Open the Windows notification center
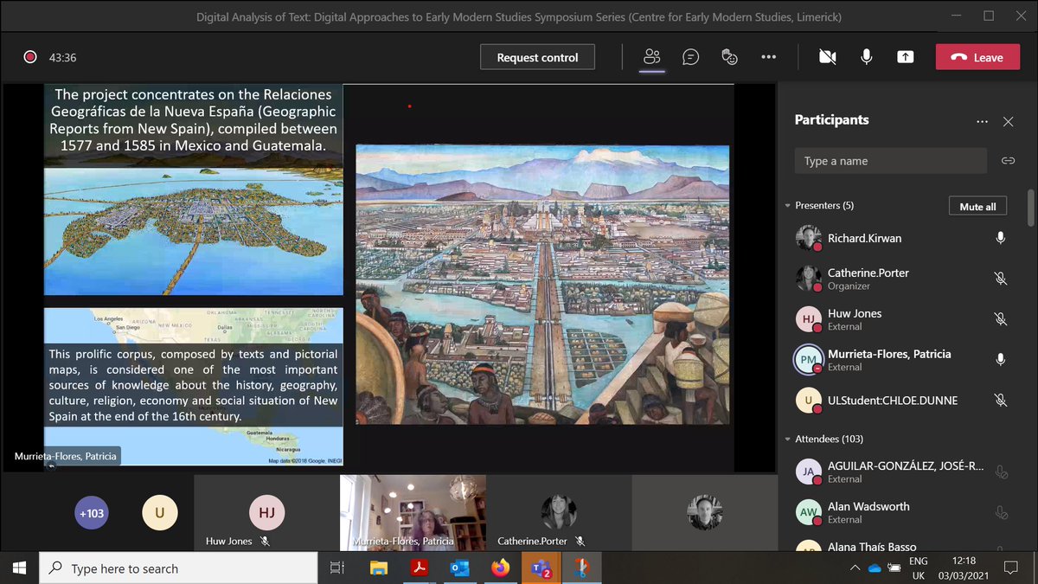This screenshot has width=1038, height=584. (1010, 568)
